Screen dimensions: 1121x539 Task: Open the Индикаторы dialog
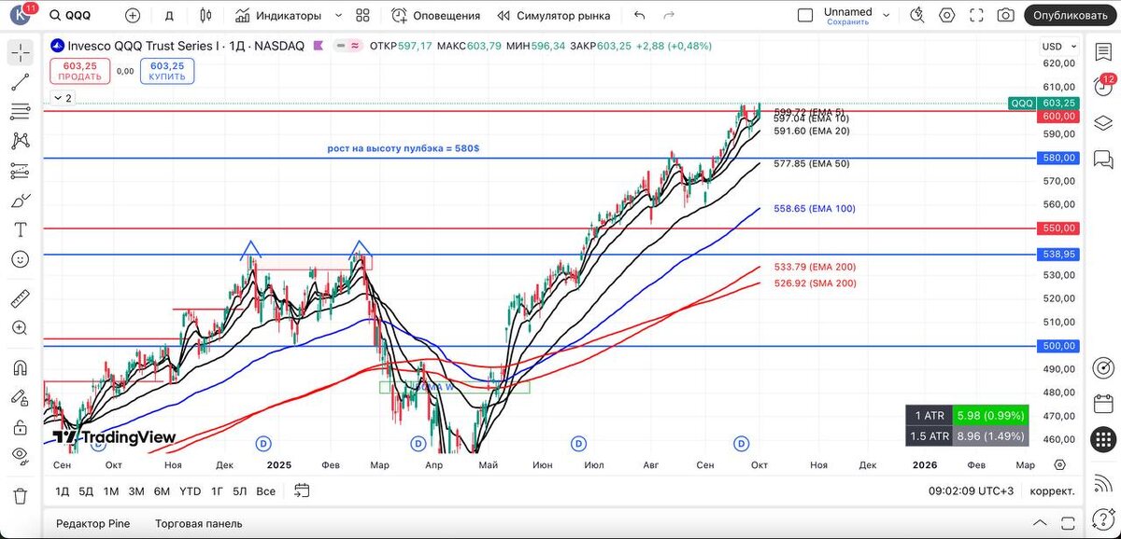tap(278, 16)
